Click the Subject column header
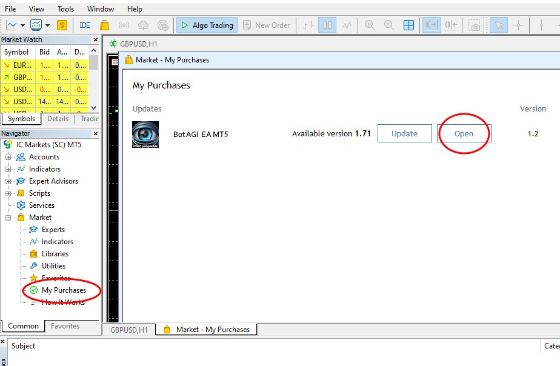 (23, 346)
